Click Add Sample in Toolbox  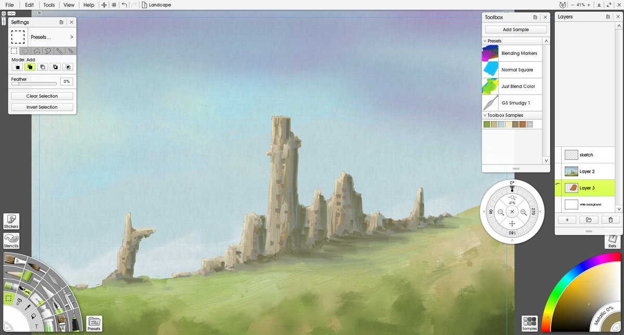coord(516,30)
